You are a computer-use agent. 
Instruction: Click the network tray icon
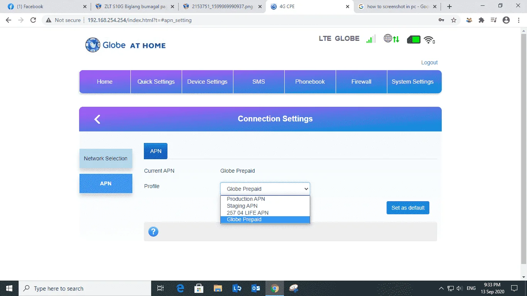coord(450,288)
